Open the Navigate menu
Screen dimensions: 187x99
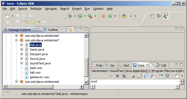[x=51, y=9]
